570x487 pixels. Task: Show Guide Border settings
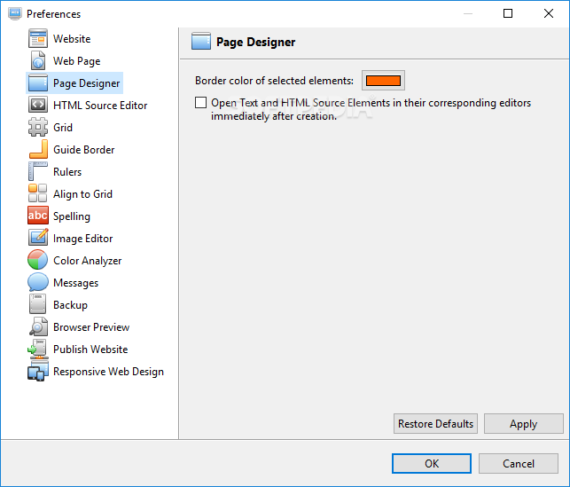pyautogui.click(x=84, y=150)
